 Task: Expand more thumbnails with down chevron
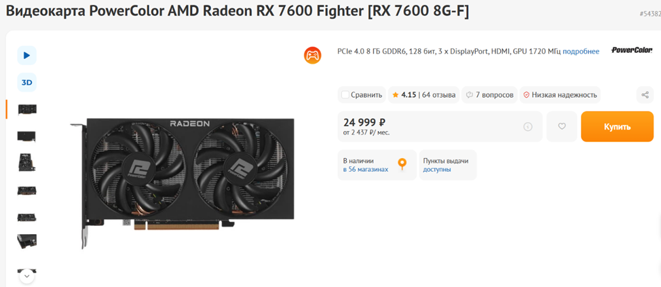click(27, 276)
